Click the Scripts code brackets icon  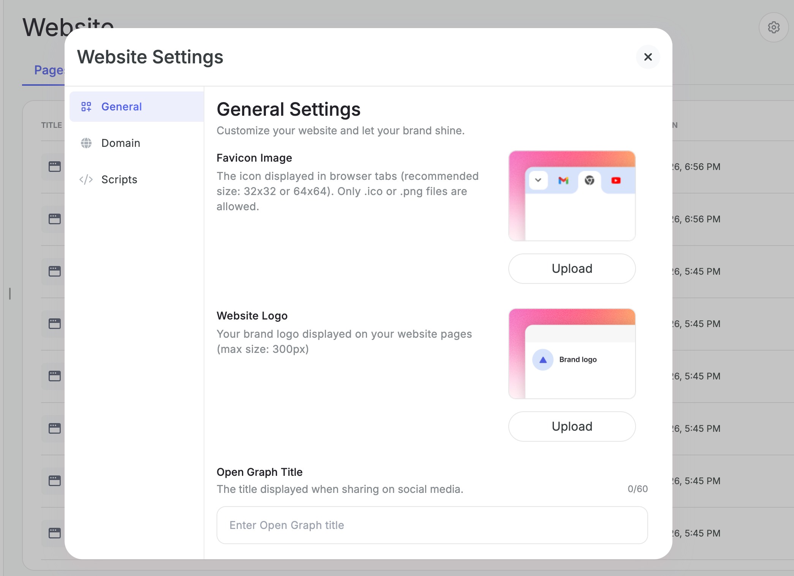pos(86,179)
